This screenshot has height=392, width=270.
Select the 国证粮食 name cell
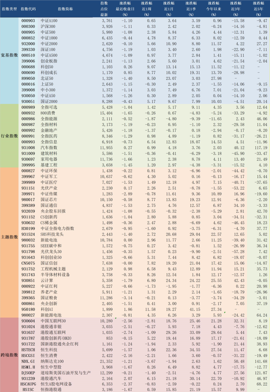pyautogui.click(x=49, y=298)
